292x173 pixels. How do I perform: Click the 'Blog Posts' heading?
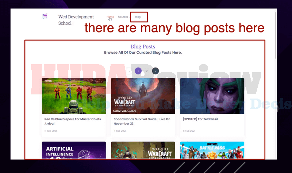click(143, 46)
